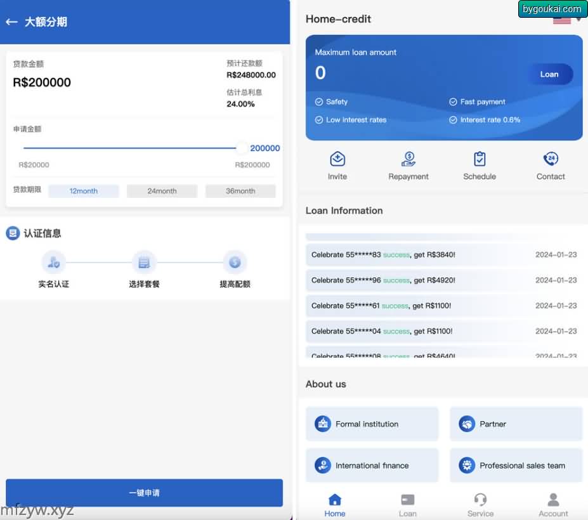Click the package selection step icon
This screenshot has height=520, width=588.
[144, 263]
